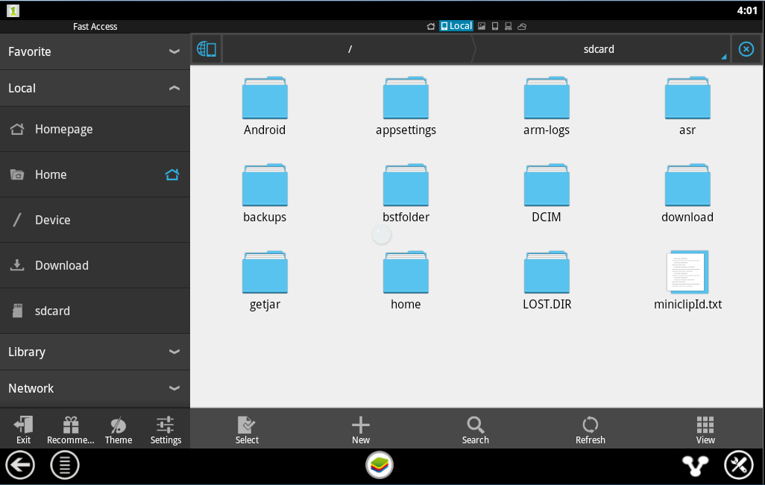Expand the Favorite section
The width and height of the screenshot is (765, 485).
point(95,51)
